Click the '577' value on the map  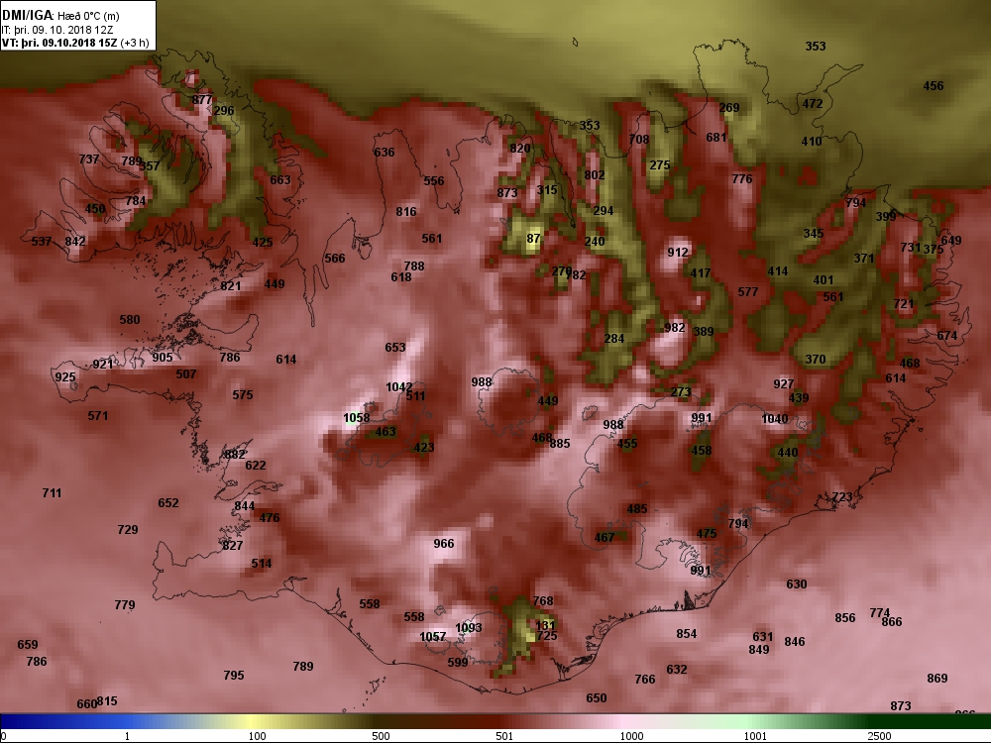[747, 292]
